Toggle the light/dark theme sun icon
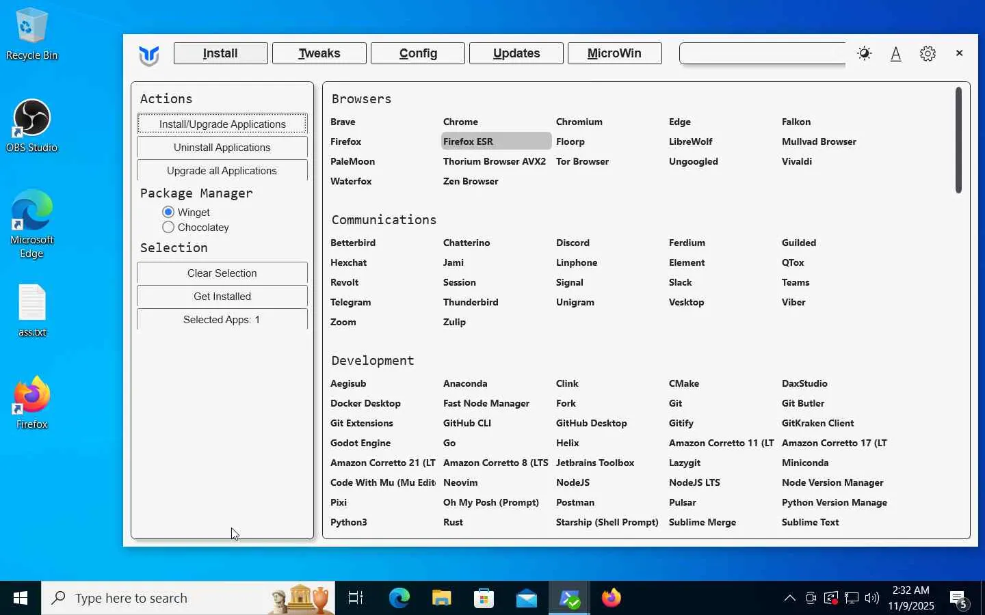 [865, 53]
